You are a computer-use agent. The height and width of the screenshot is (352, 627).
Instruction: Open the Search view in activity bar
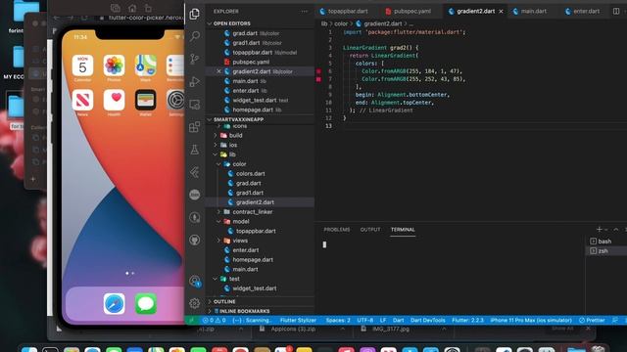(195, 36)
